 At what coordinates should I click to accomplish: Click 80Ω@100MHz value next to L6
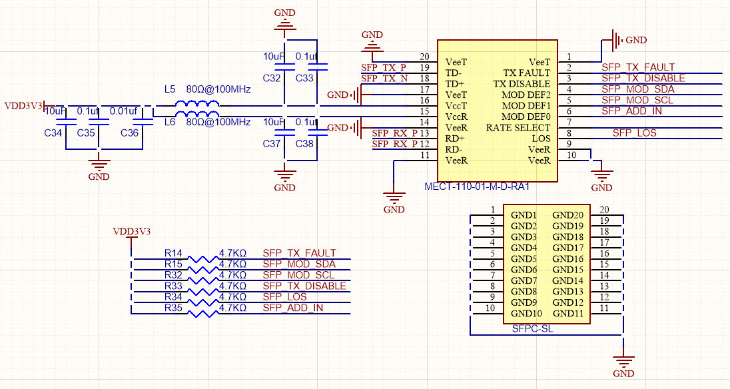tap(218, 122)
